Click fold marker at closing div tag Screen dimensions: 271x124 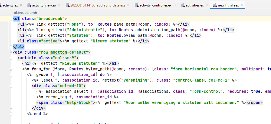click(x=11, y=108)
